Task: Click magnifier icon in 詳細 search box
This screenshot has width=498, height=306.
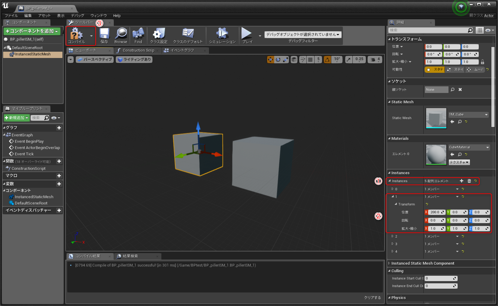Action: click(470, 30)
